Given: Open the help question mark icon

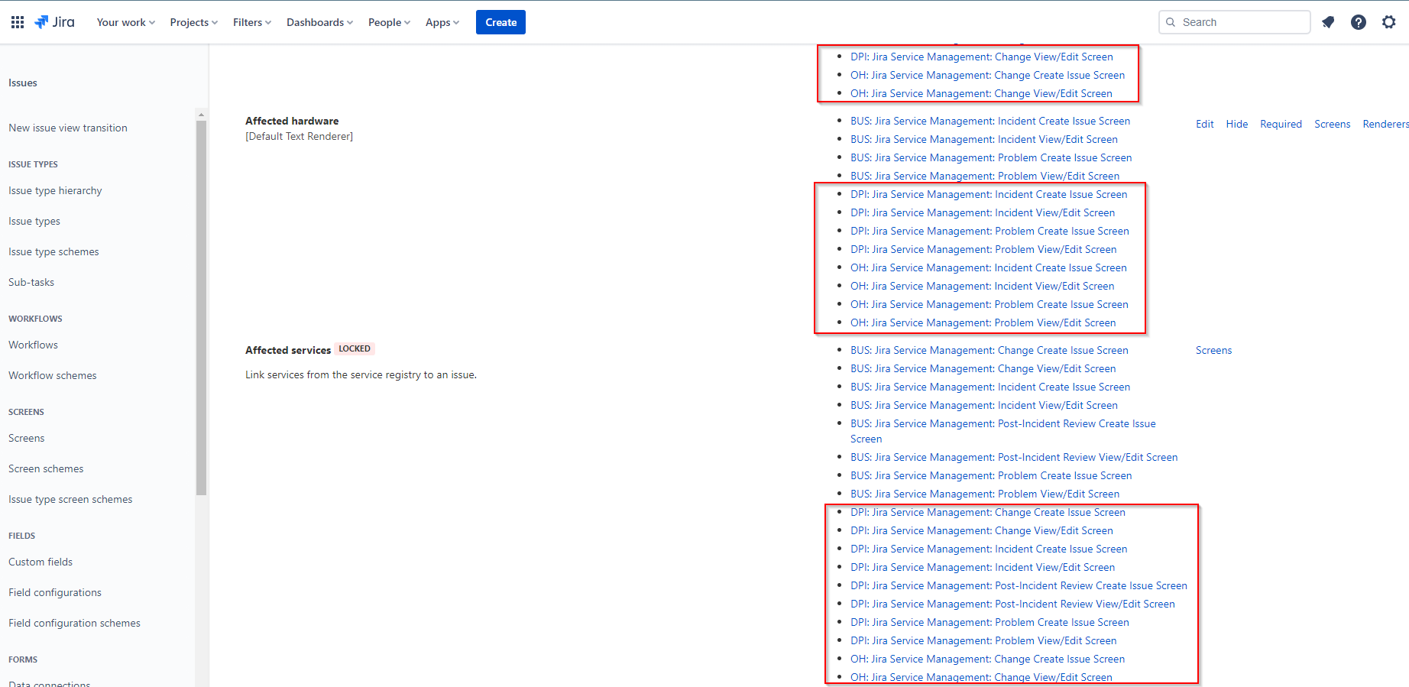Looking at the screenshot, I should click(1359, 22).
